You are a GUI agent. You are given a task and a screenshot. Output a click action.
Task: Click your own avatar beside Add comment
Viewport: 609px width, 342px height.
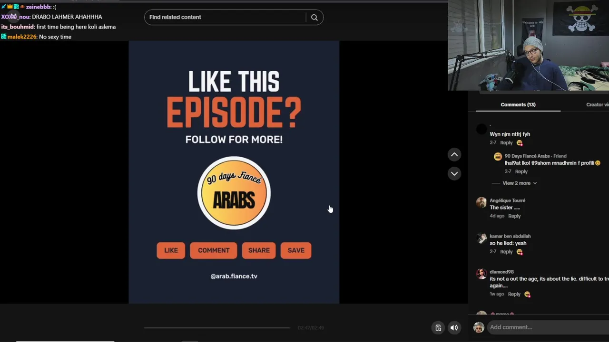point(479,327)
